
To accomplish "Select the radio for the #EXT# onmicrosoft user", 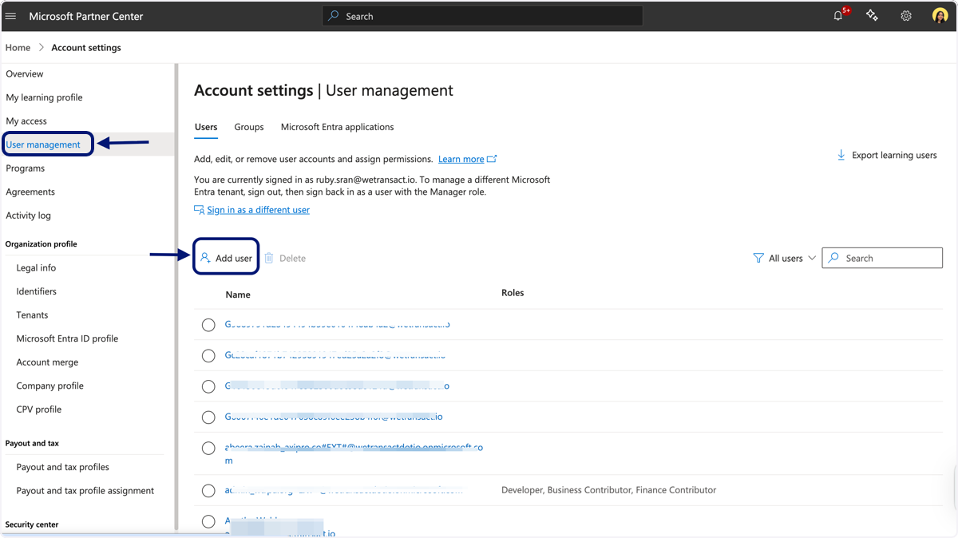I will [208, 449].
